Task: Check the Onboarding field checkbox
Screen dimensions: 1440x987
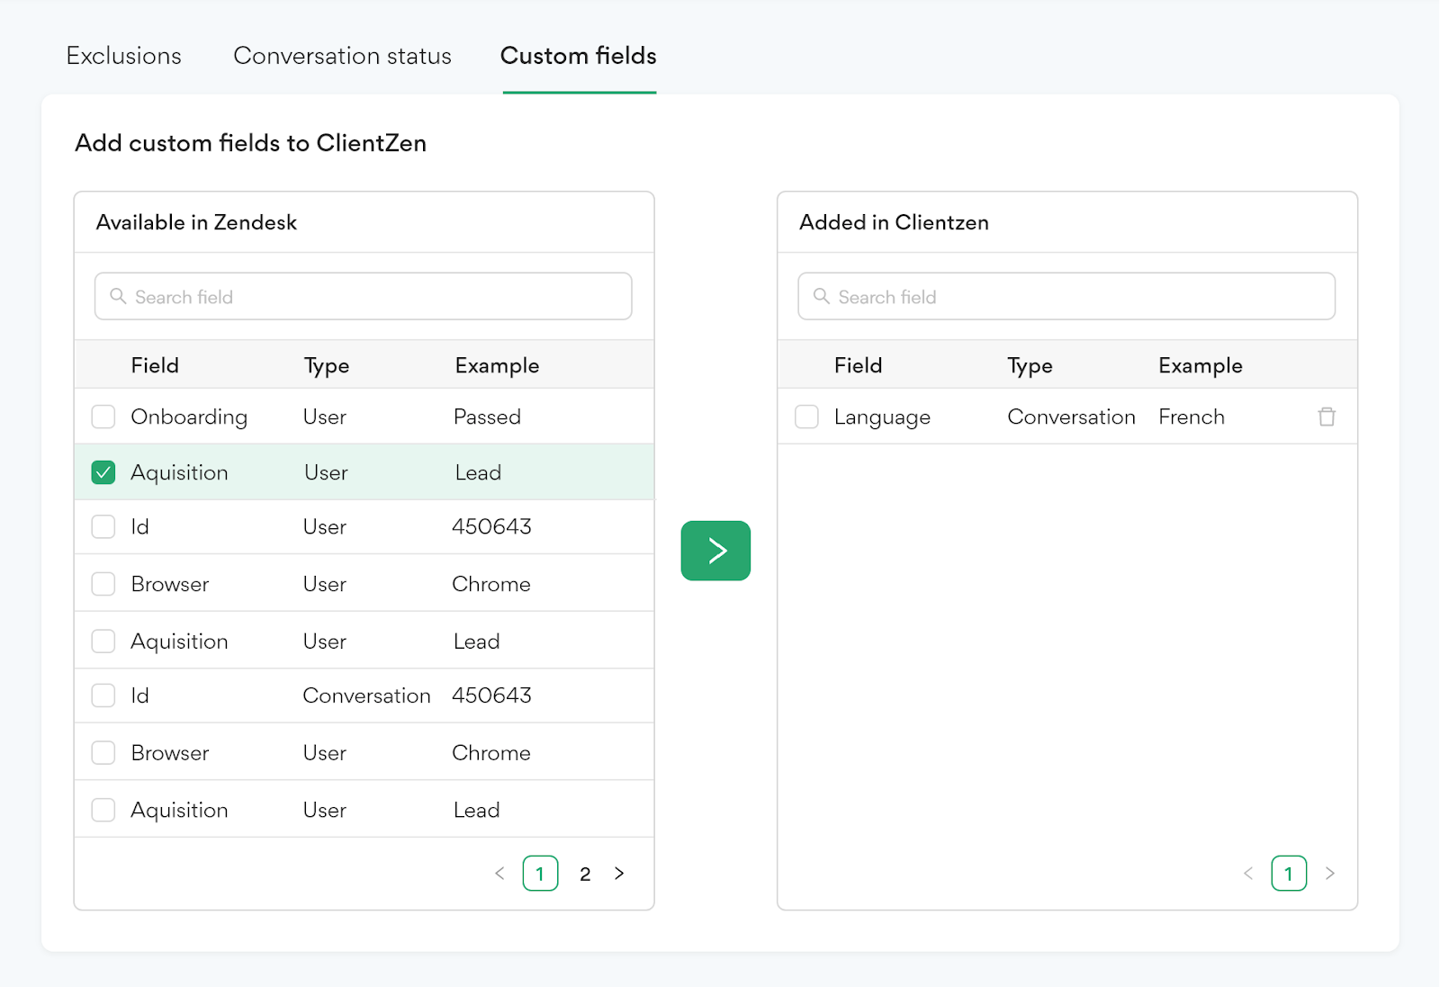Action: coord(103,417)
